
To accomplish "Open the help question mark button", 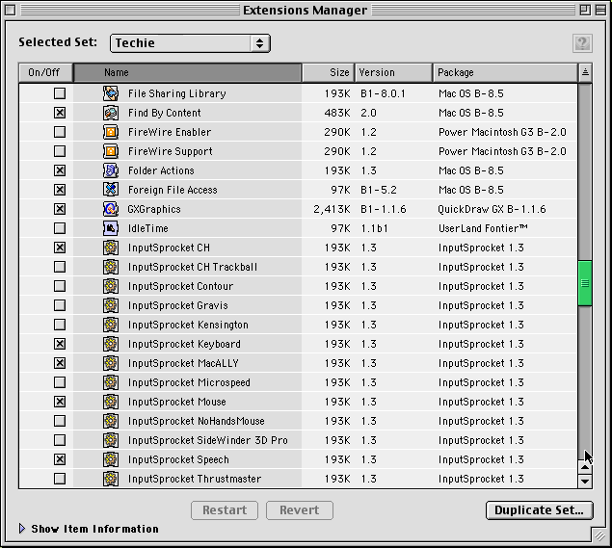I will click(582, 43).
